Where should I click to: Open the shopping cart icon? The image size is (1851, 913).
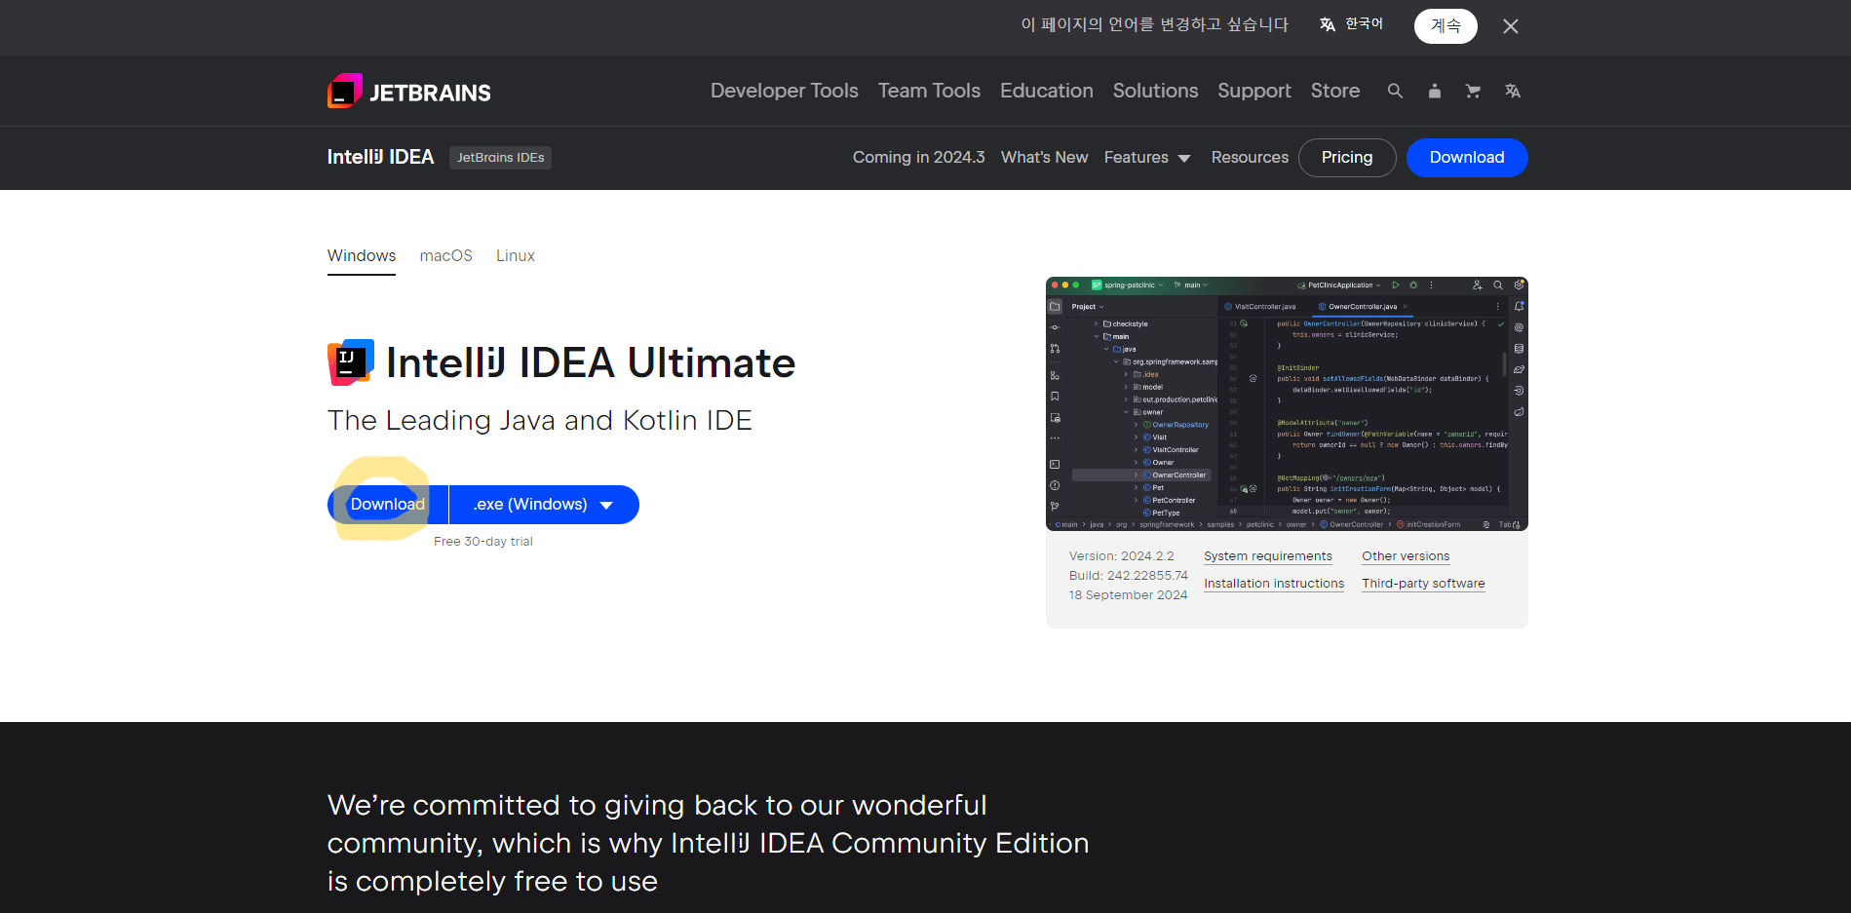click(x=1473, y=91)
